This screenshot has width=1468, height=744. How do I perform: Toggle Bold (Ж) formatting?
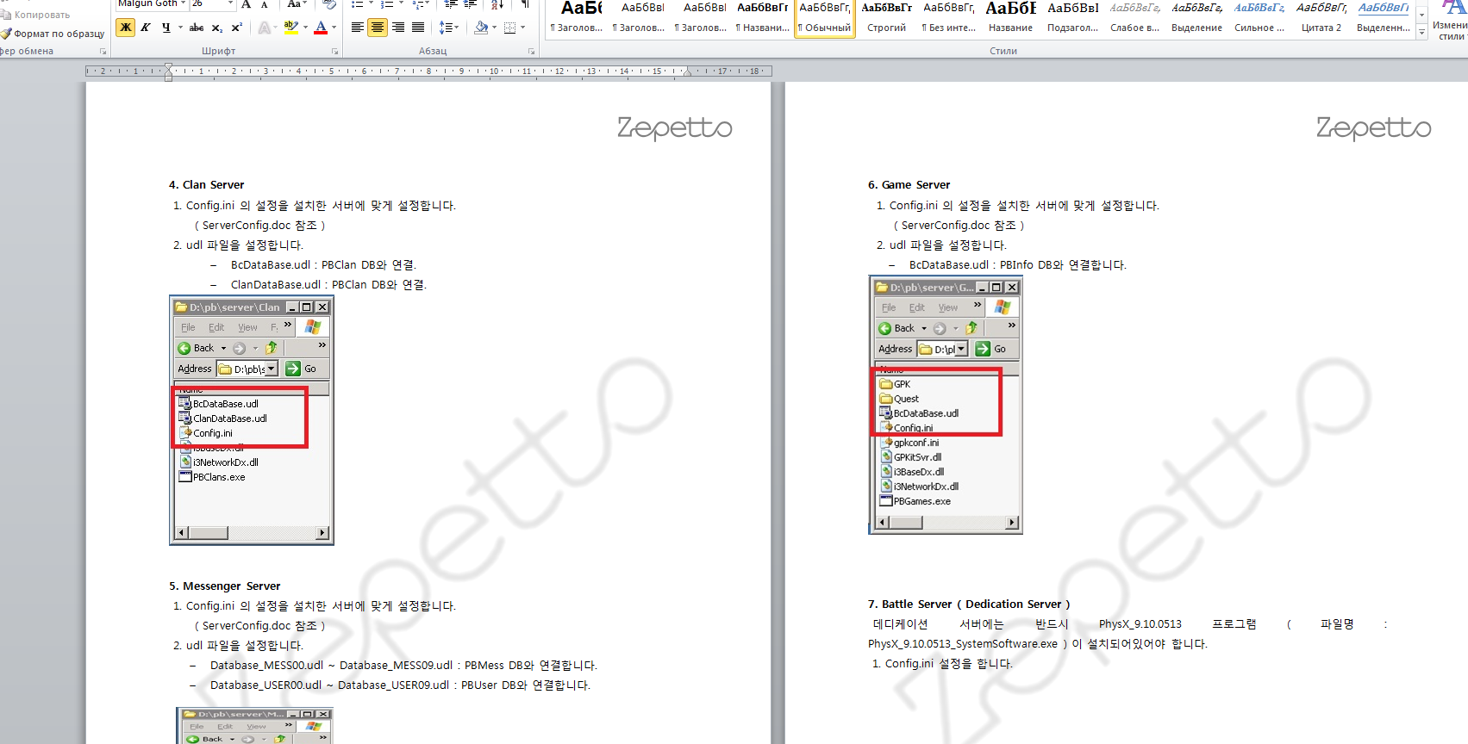pyautogui.click(x=126, y=28)
